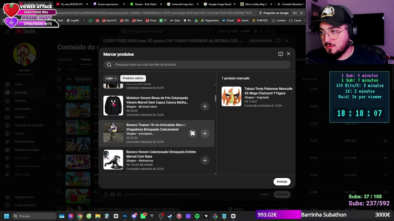Tick the select-all videos checkbox in header
Viewport: 394px width, 221px height.
tap(59, 79)
